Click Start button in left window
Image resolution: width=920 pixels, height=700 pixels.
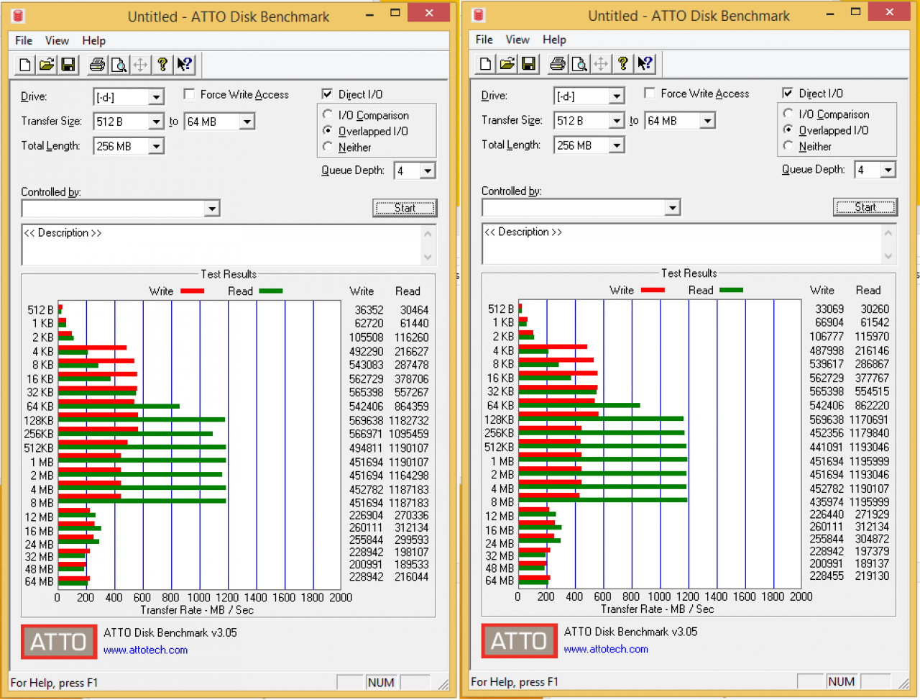405,208
